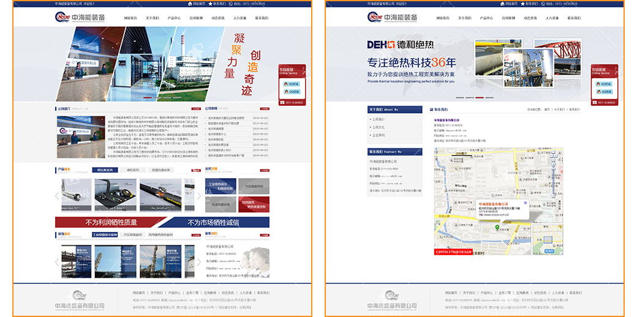The height and width of the screenshot is (317, 637).
Task: Select the first red slider dot on left banner
Action: (147, 97)
